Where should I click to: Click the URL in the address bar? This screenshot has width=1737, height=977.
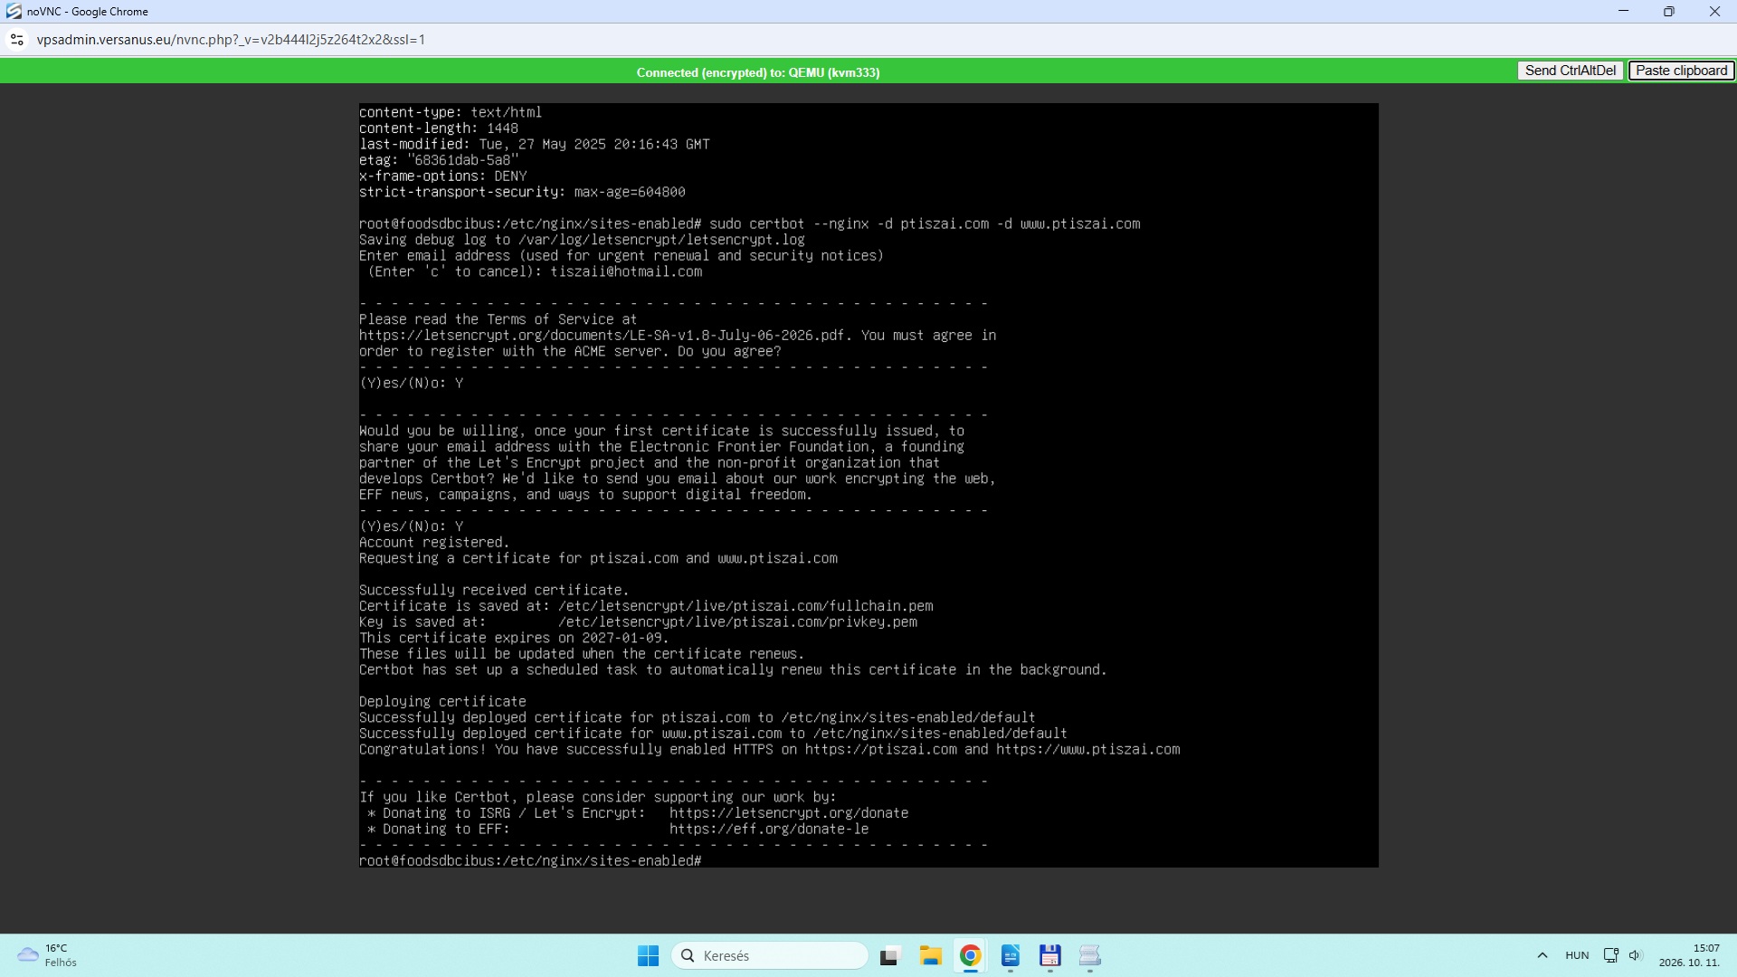tap(231, 40)
